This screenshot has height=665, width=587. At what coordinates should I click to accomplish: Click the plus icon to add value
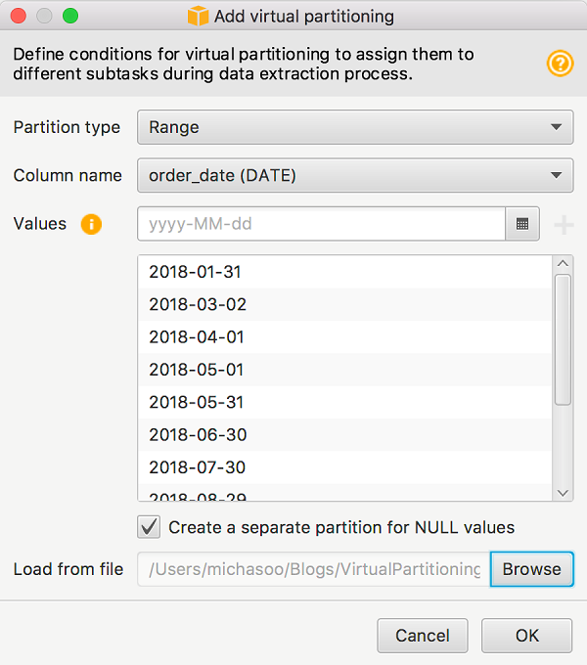[x=564, y=226]
